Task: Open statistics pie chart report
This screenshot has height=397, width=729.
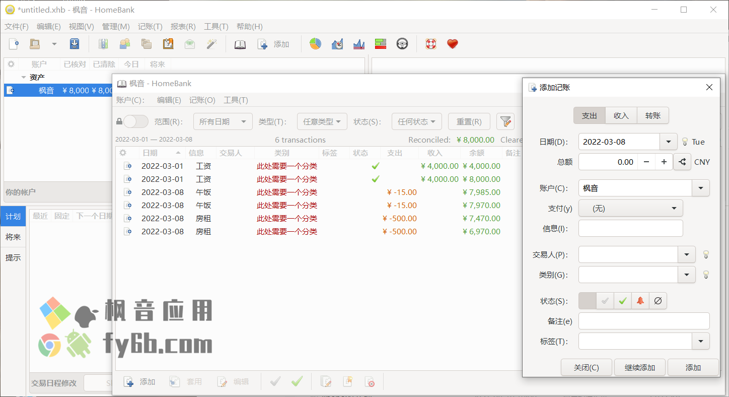Action: pyautogui.click(x=315, y=44)
